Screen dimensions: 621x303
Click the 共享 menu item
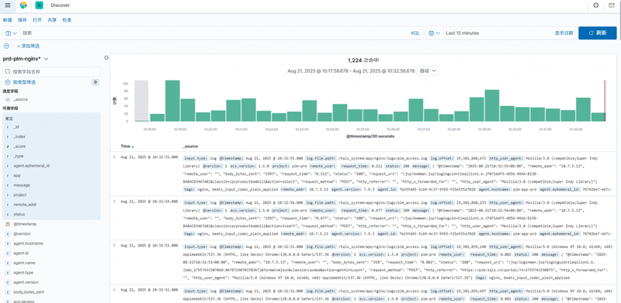tap(52, 20)
